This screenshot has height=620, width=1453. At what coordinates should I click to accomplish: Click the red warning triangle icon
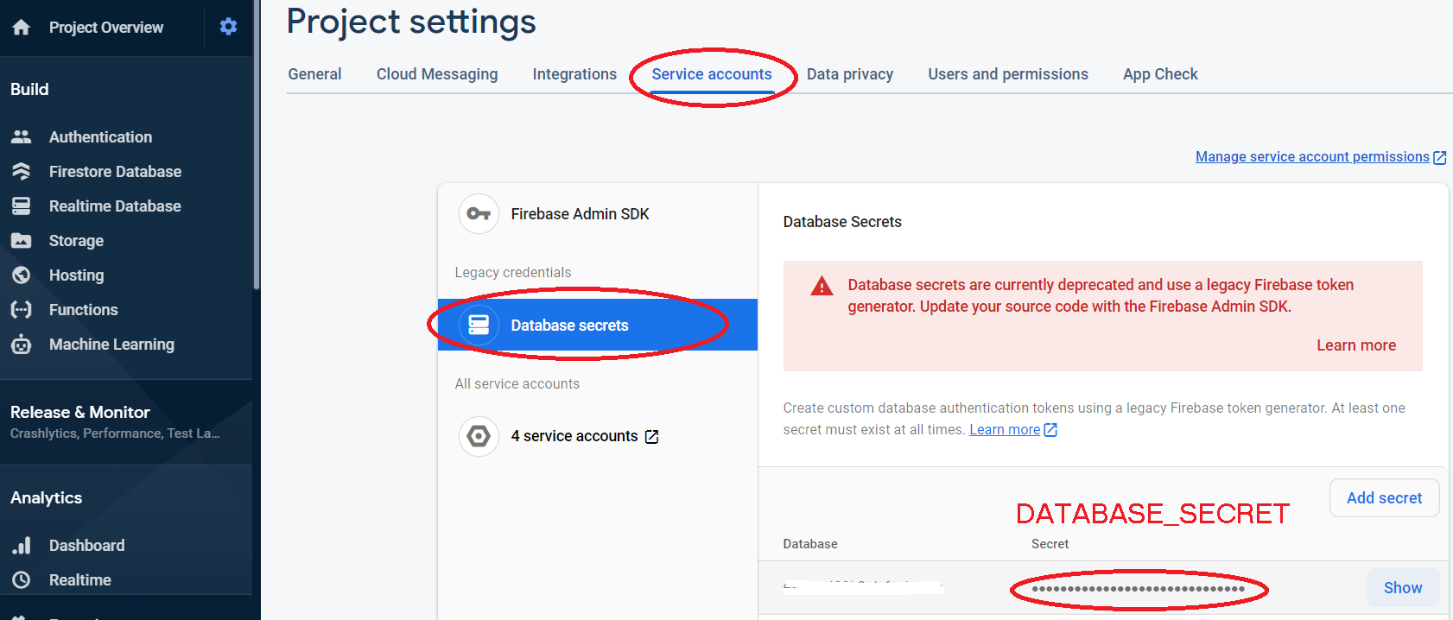[x=822, y=286]
